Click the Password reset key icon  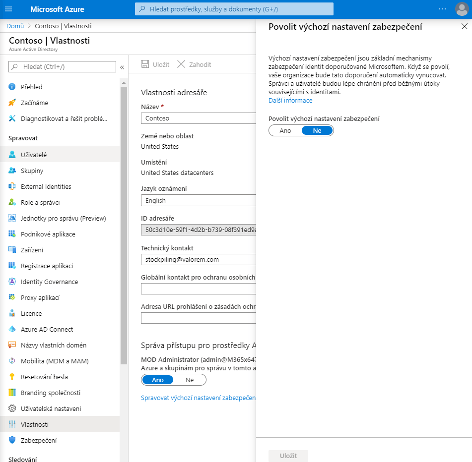[12, 377]
